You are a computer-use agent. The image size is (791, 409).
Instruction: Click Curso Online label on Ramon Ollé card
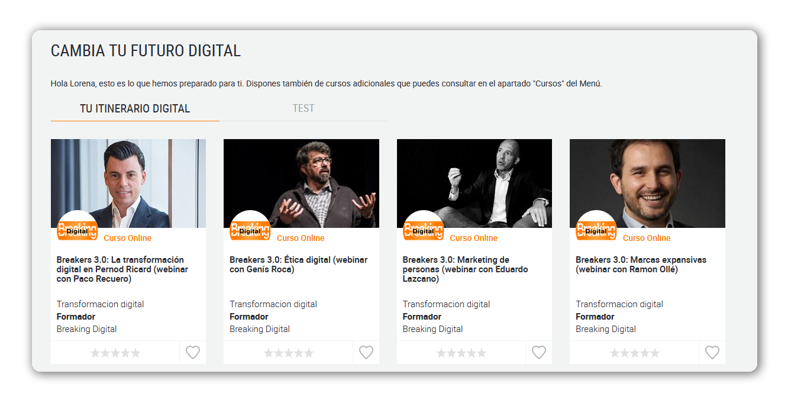click(x=647, y=238)
